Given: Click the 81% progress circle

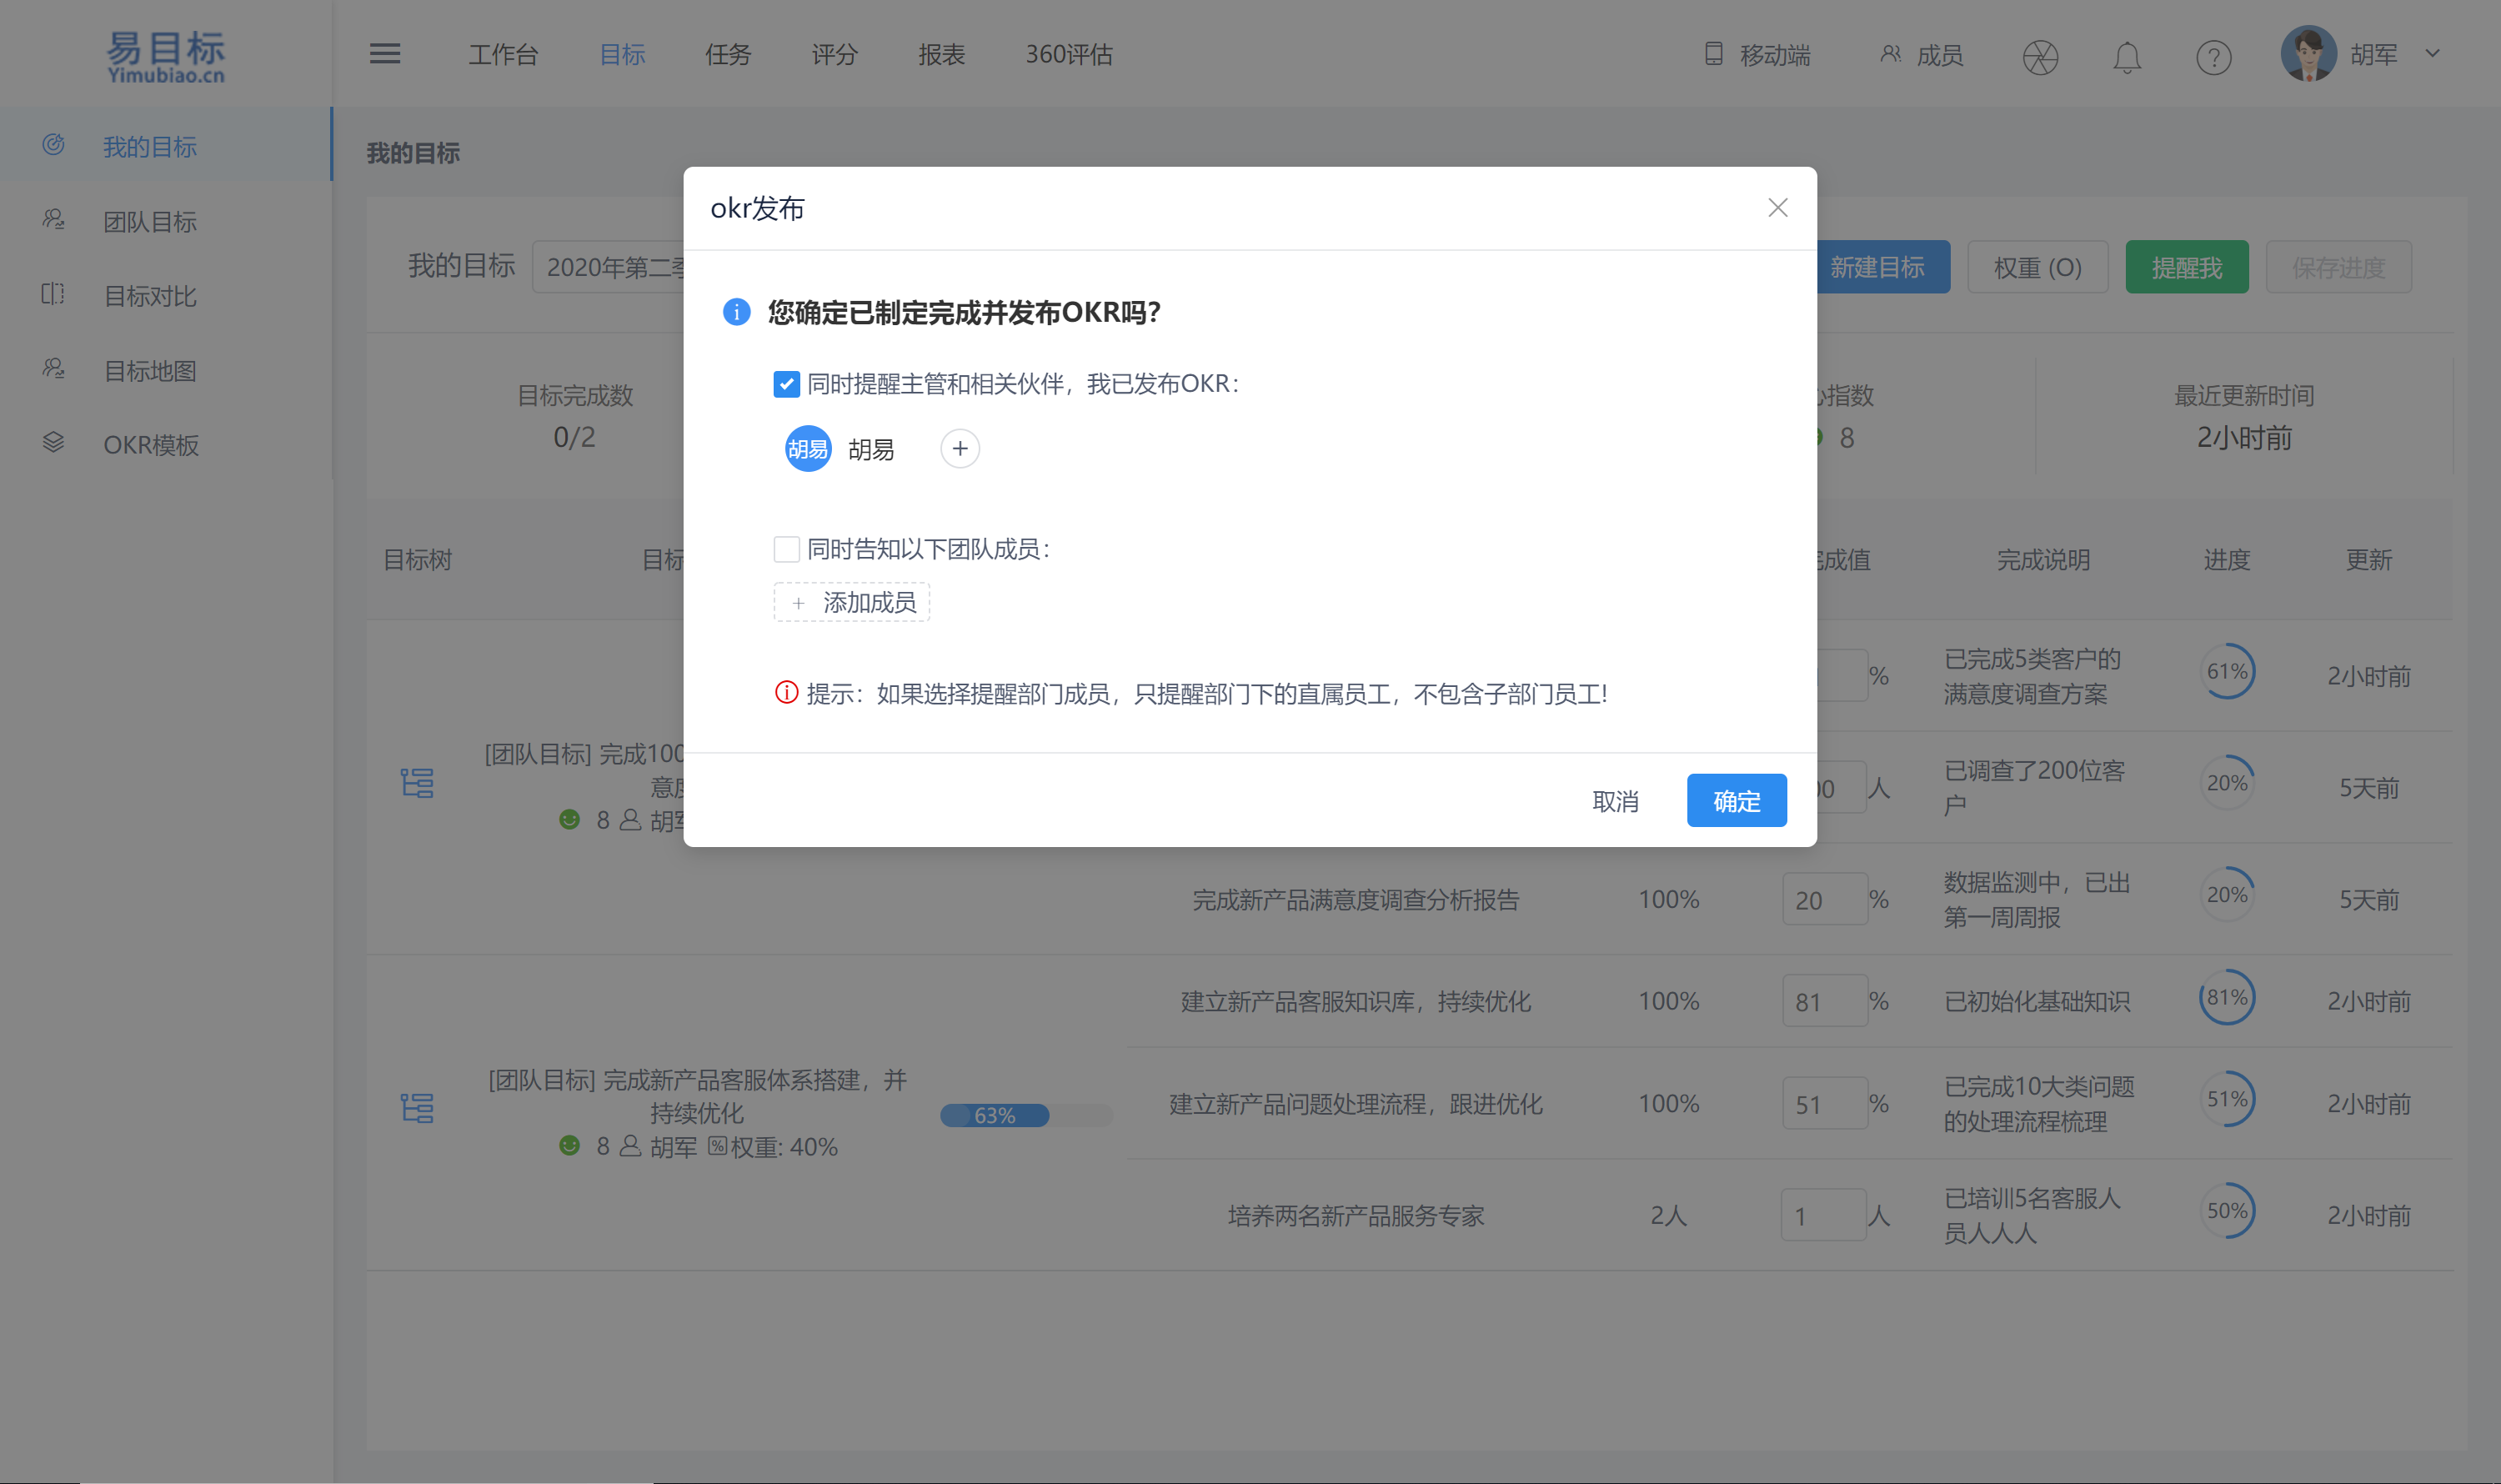Looking at the screenshot, I should [x=2227, y=997].
